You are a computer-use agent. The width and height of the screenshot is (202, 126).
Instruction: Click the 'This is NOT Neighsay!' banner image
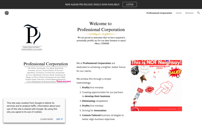point(156,85)
